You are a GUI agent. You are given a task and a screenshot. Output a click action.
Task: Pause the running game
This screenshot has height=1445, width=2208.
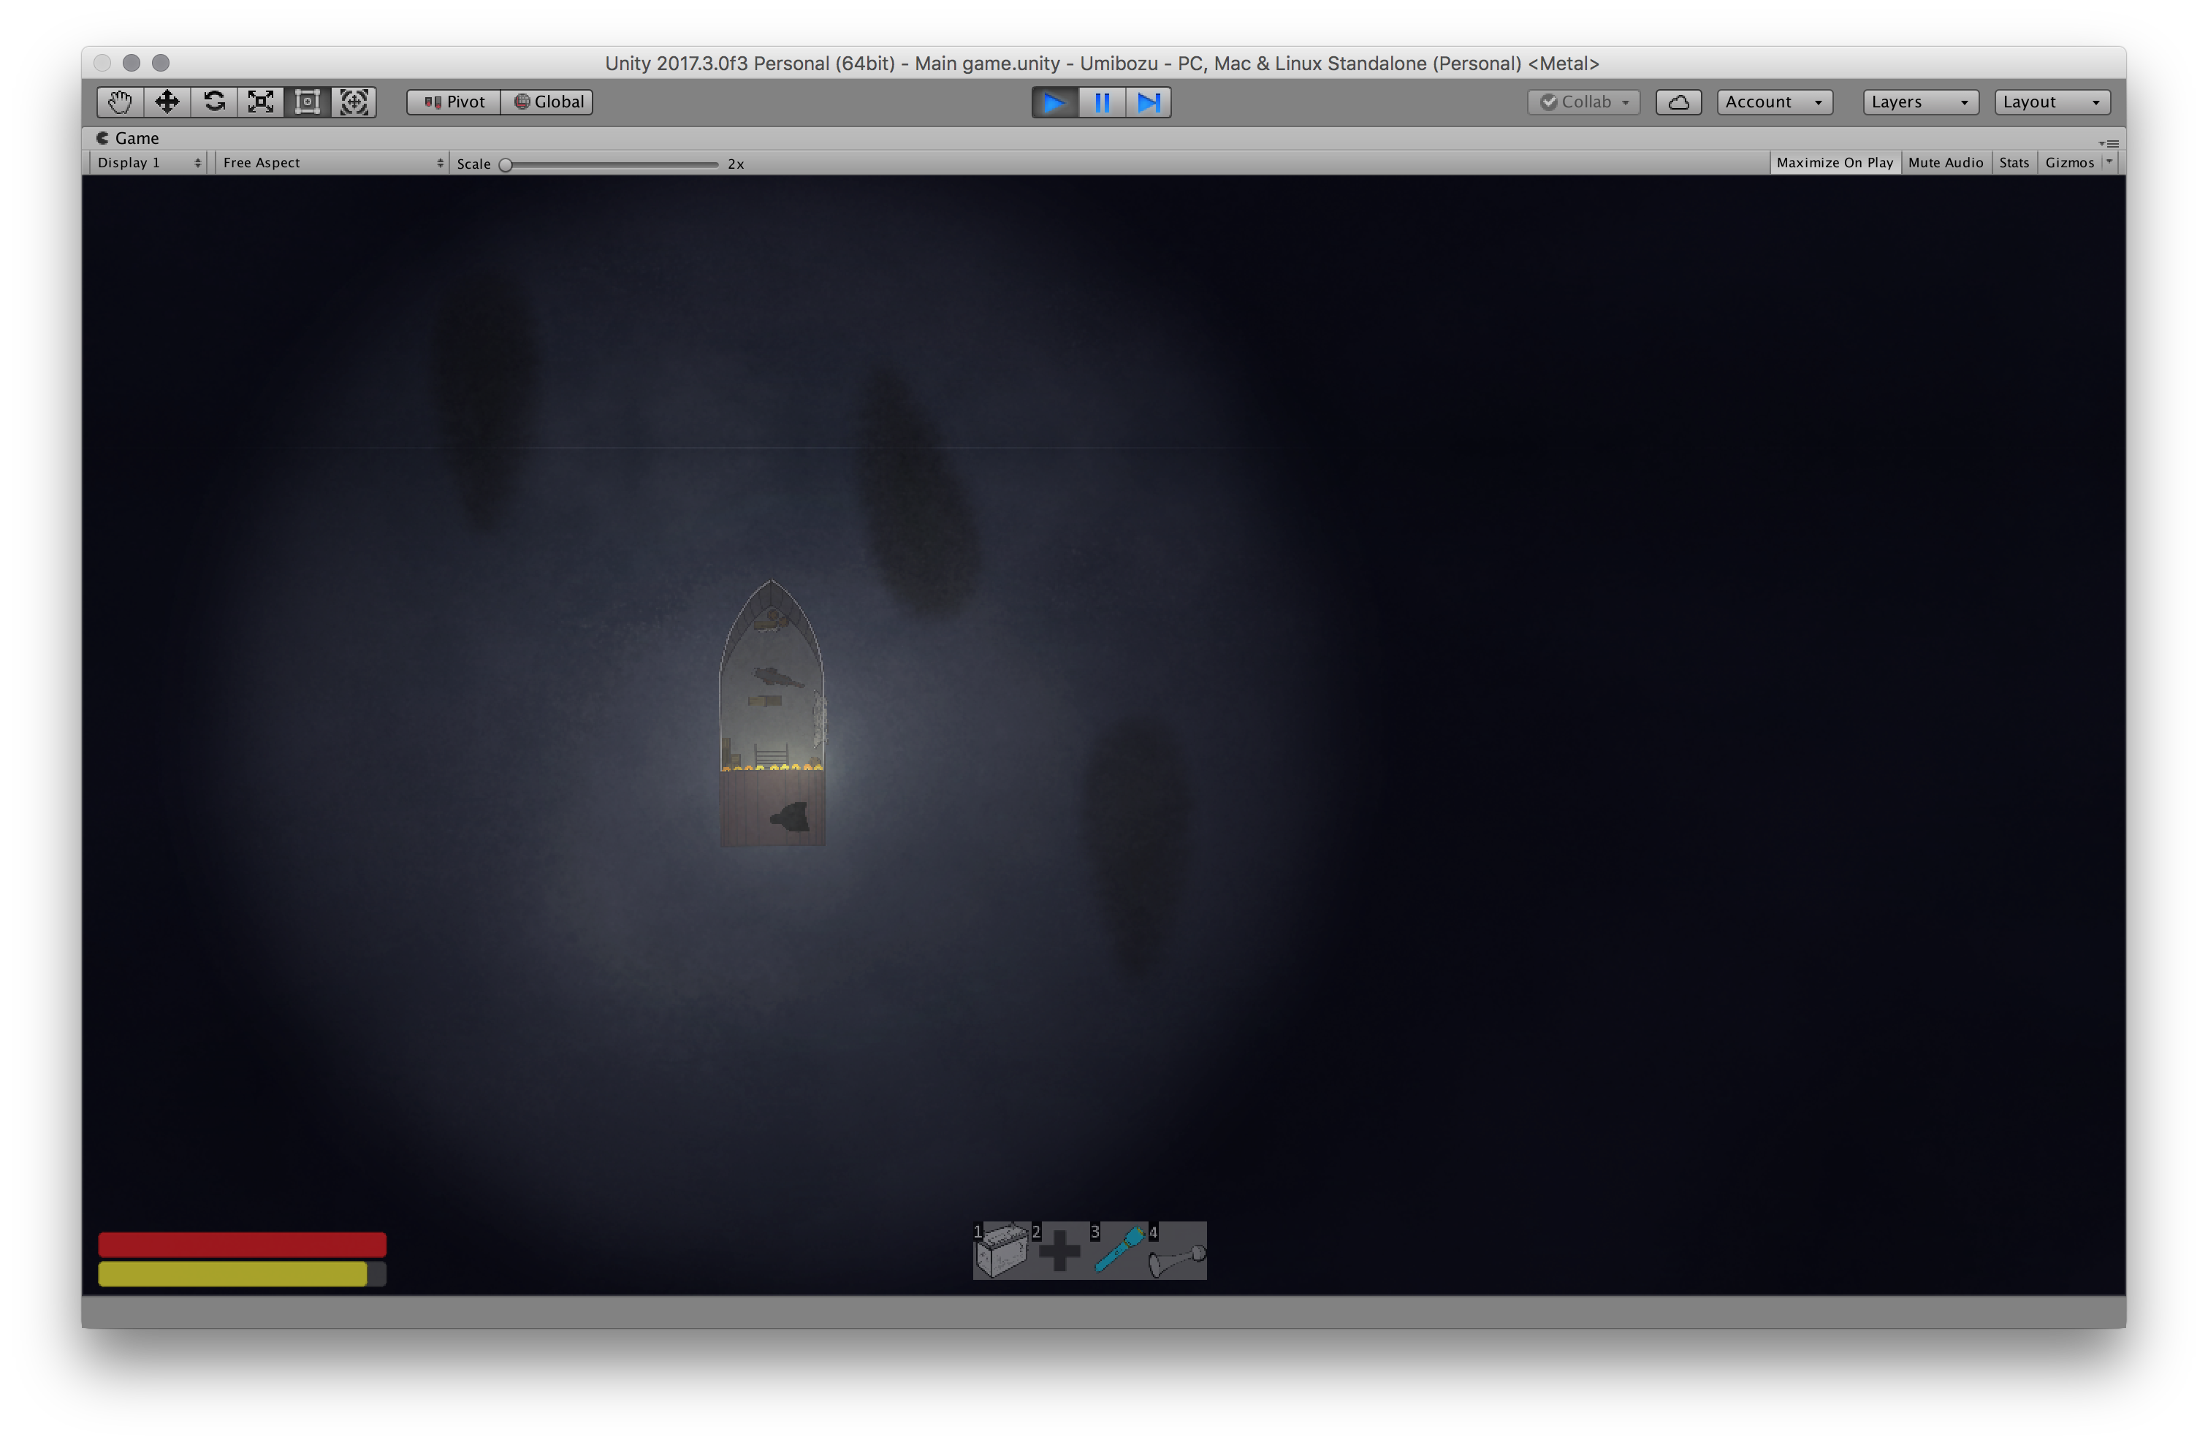coord(1101,102)
